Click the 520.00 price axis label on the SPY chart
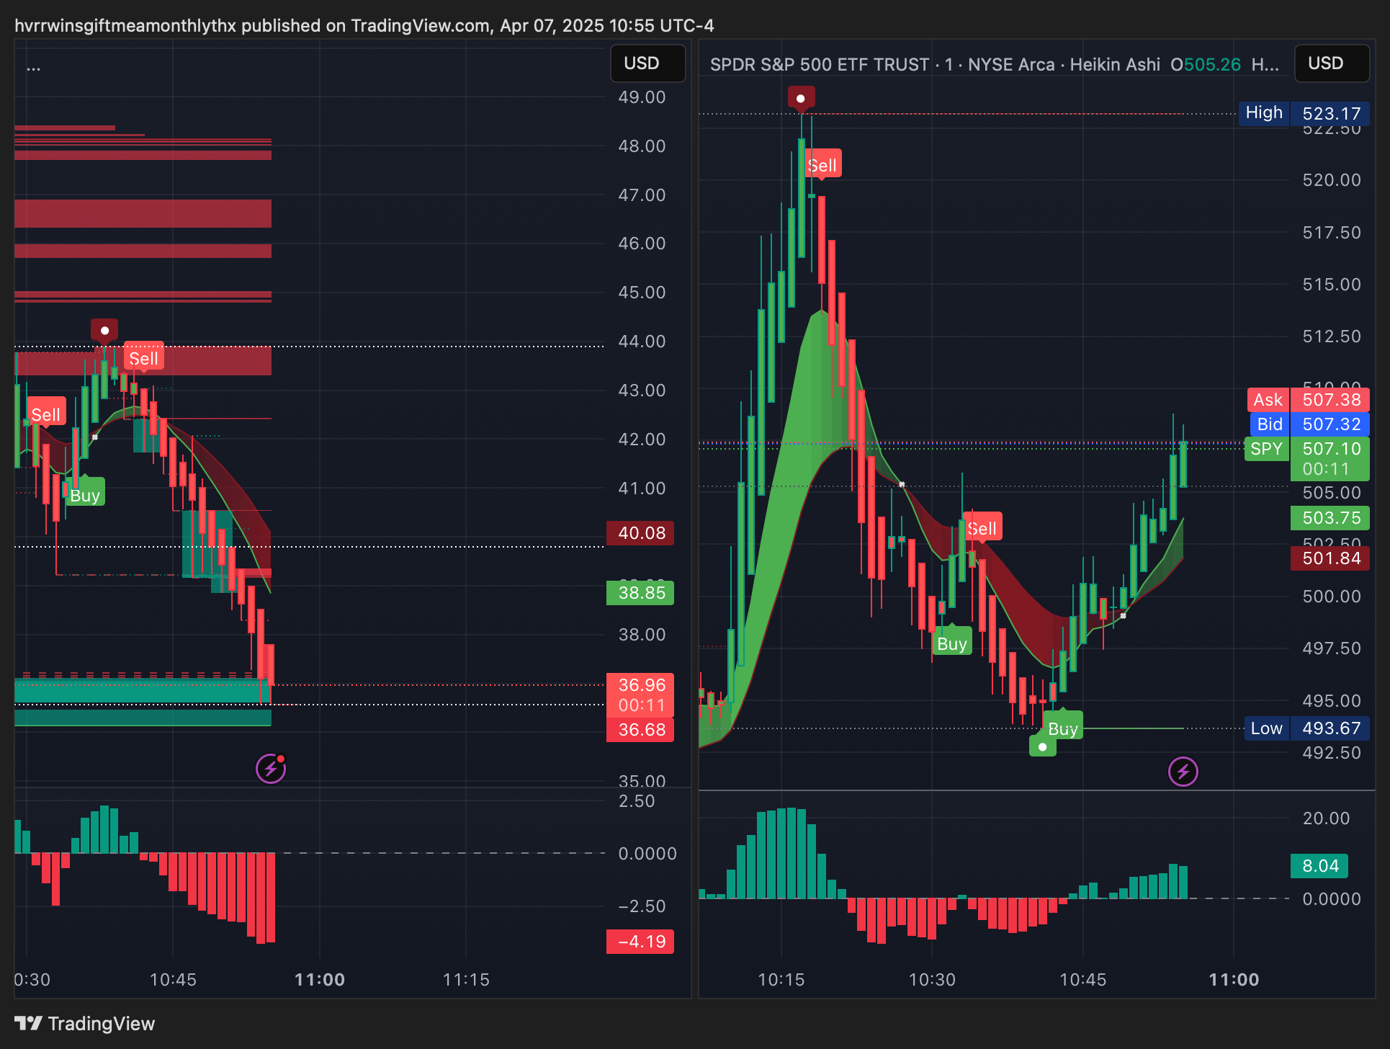 (1332, 180)
